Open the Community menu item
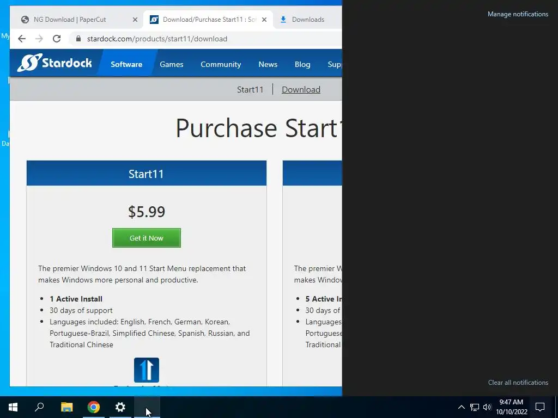 [x=221, y=64]
